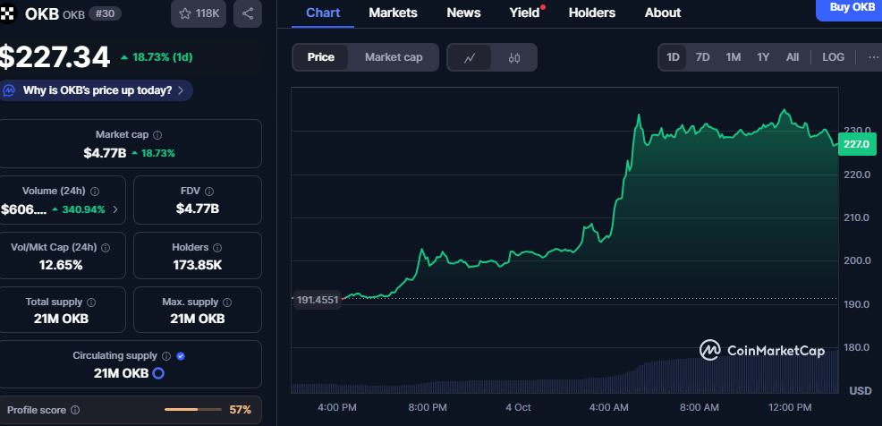This screenshot has height=426, width=882.
Task: Expand the Volume (24h) details chevron
Action: pyautogui.click(x=114, y=209)
